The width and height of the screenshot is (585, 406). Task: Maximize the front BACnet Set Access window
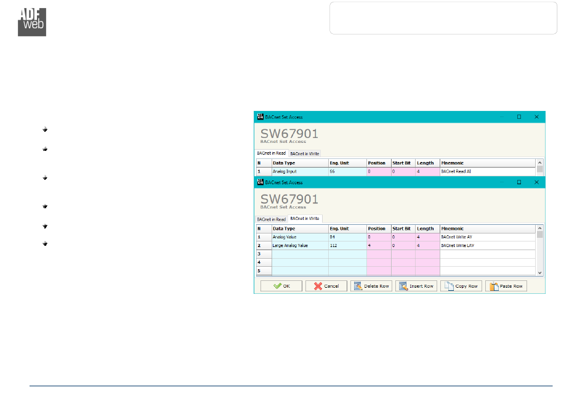click(519, 182)
